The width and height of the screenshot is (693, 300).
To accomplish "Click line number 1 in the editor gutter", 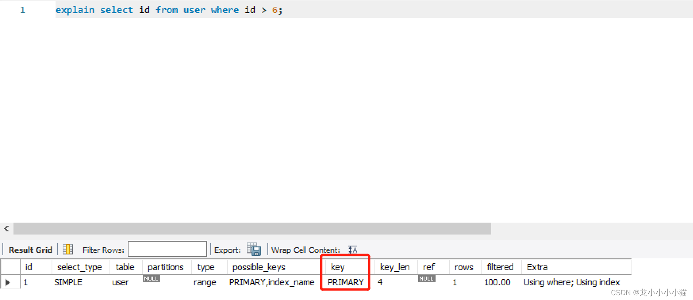I will [x=23, y=10].
